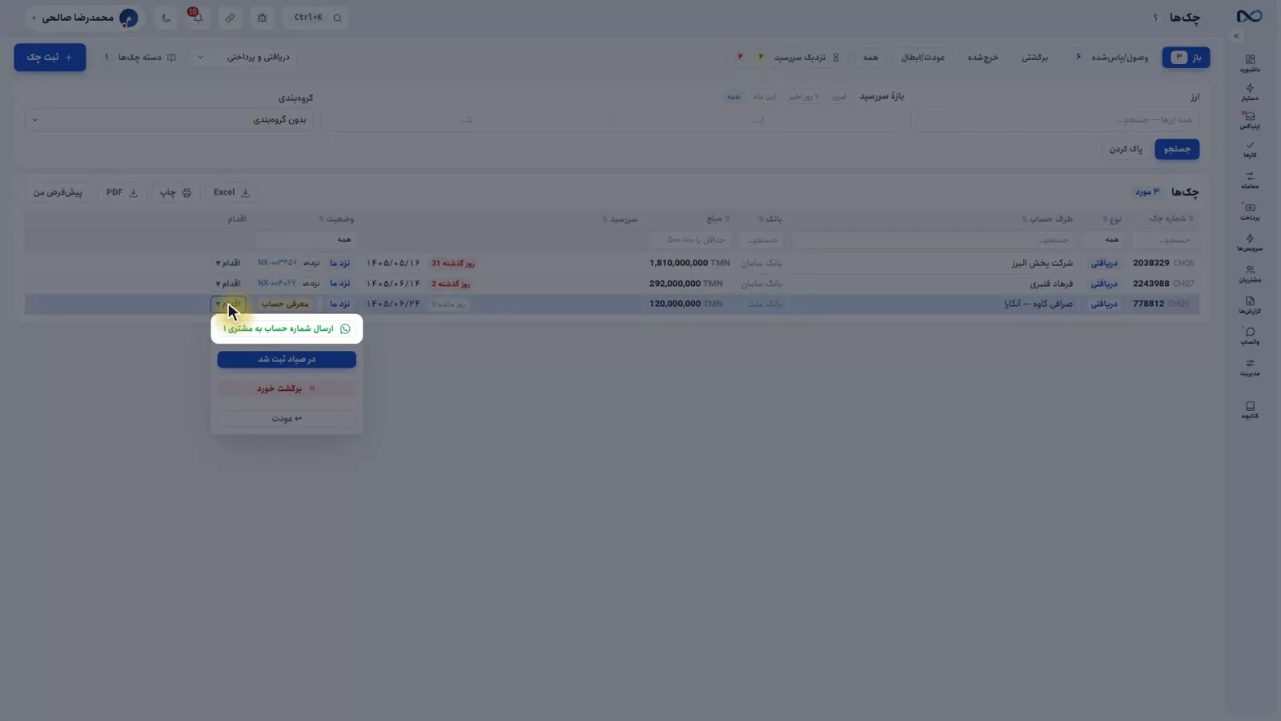The image size is (1281, 721).
Task: Click the طرف حساب search filter field
Action: [934, 240]
